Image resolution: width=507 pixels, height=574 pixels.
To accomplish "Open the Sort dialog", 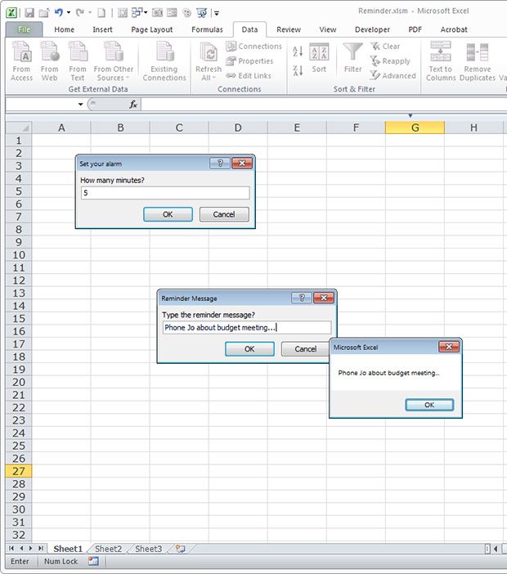I will click(x=319, y=59).
